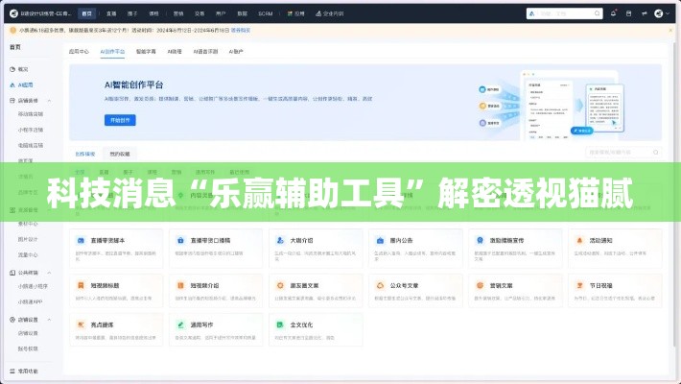Open the 交易 top menu item

[200, 13]
